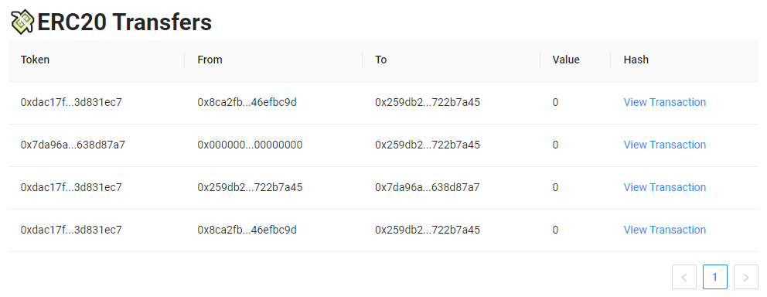This screenshot has width=767, height=297.
Task: Open View Transaction in fourth row
Action: 664,230
